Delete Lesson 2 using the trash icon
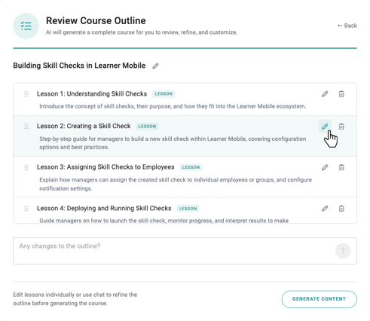Screen dimensions: 370x321 341,127
